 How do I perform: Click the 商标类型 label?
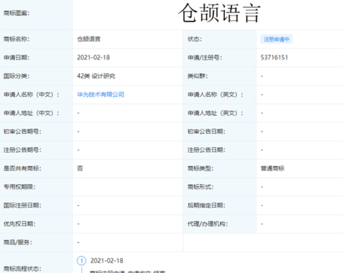[200, 169]
